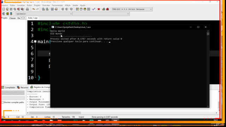Click the Close All files toolbar icon

tap(22, 9)
